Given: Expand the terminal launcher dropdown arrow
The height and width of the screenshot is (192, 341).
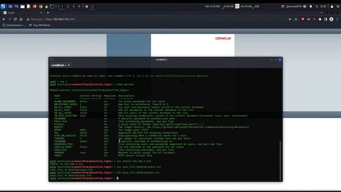Looking at the screenshot, I should point(56,6).
